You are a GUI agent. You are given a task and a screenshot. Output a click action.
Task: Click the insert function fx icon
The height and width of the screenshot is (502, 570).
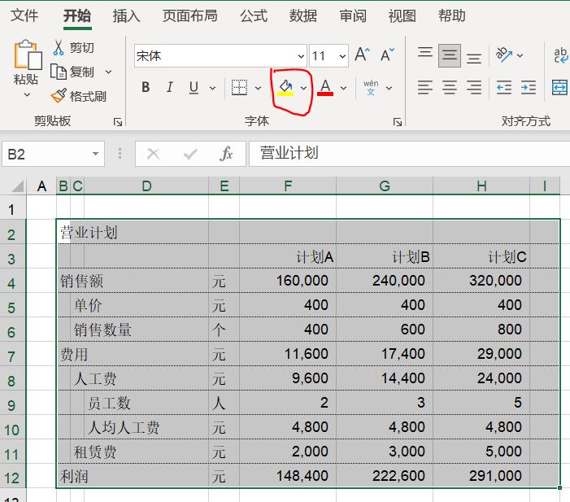[x=226, y=154]
